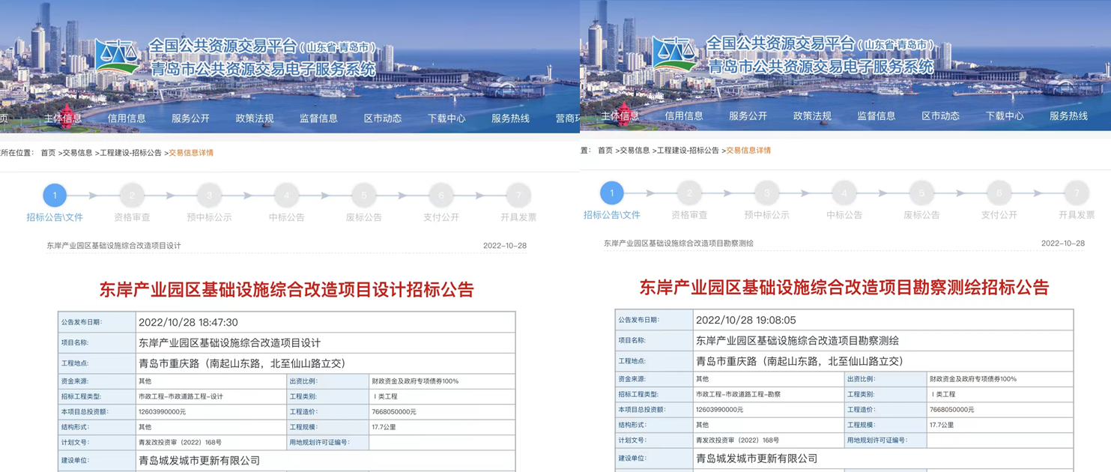Click 交易信息 breadcrumb on the right page
The height and width of the screenshot is (472, 1111).
[x=635, y=151]
